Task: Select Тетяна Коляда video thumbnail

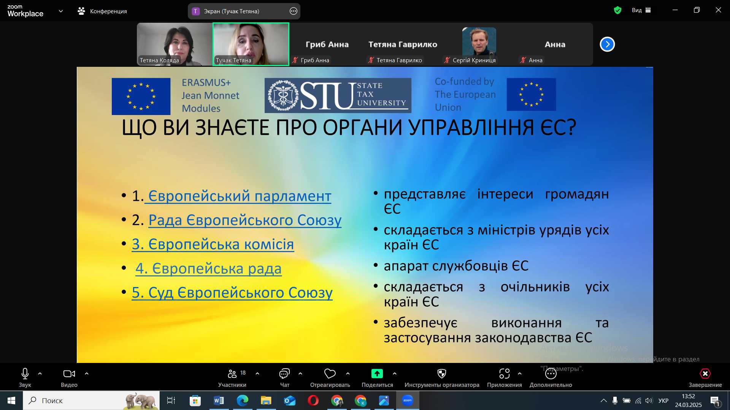Action: 175,44
